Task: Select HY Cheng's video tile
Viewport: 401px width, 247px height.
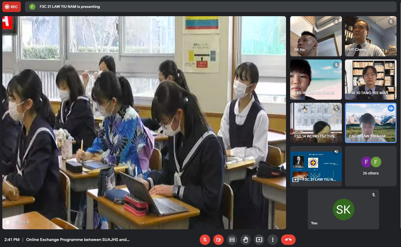Action: (x=370, y=36)
